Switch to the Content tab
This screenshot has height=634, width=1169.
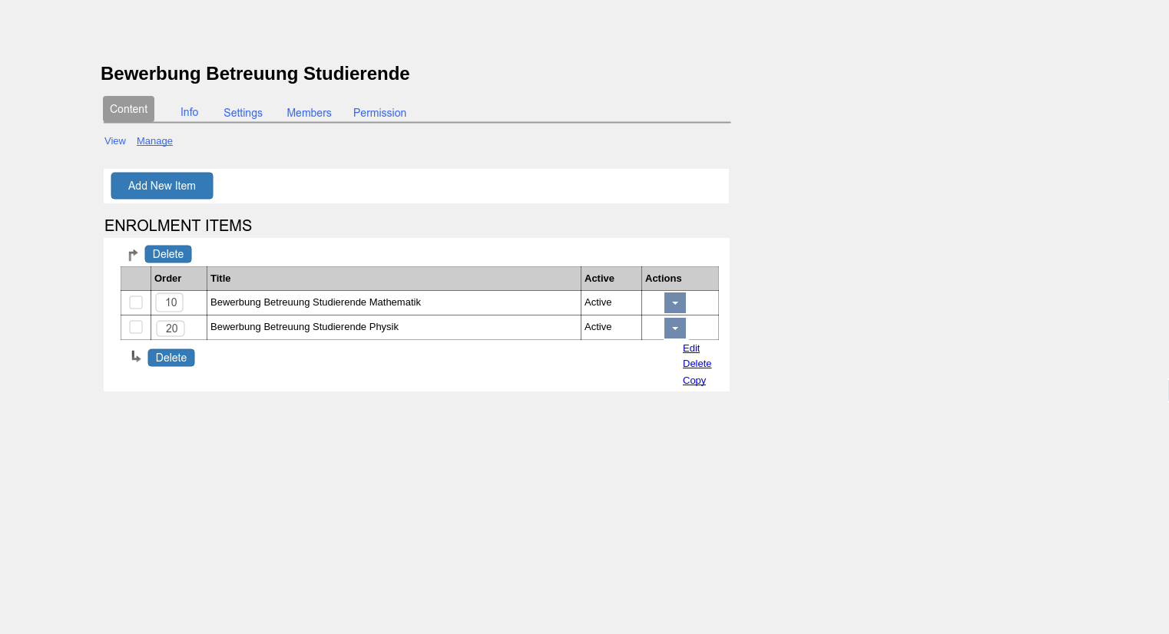128,109
